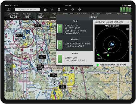
Task: Select traffic target labeled -27
Action: (x=42, y=57)
